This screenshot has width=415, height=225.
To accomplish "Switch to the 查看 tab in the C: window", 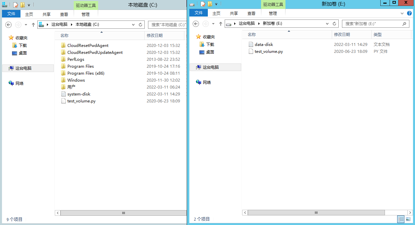I will pyautogui.click(x=64, y=14).
